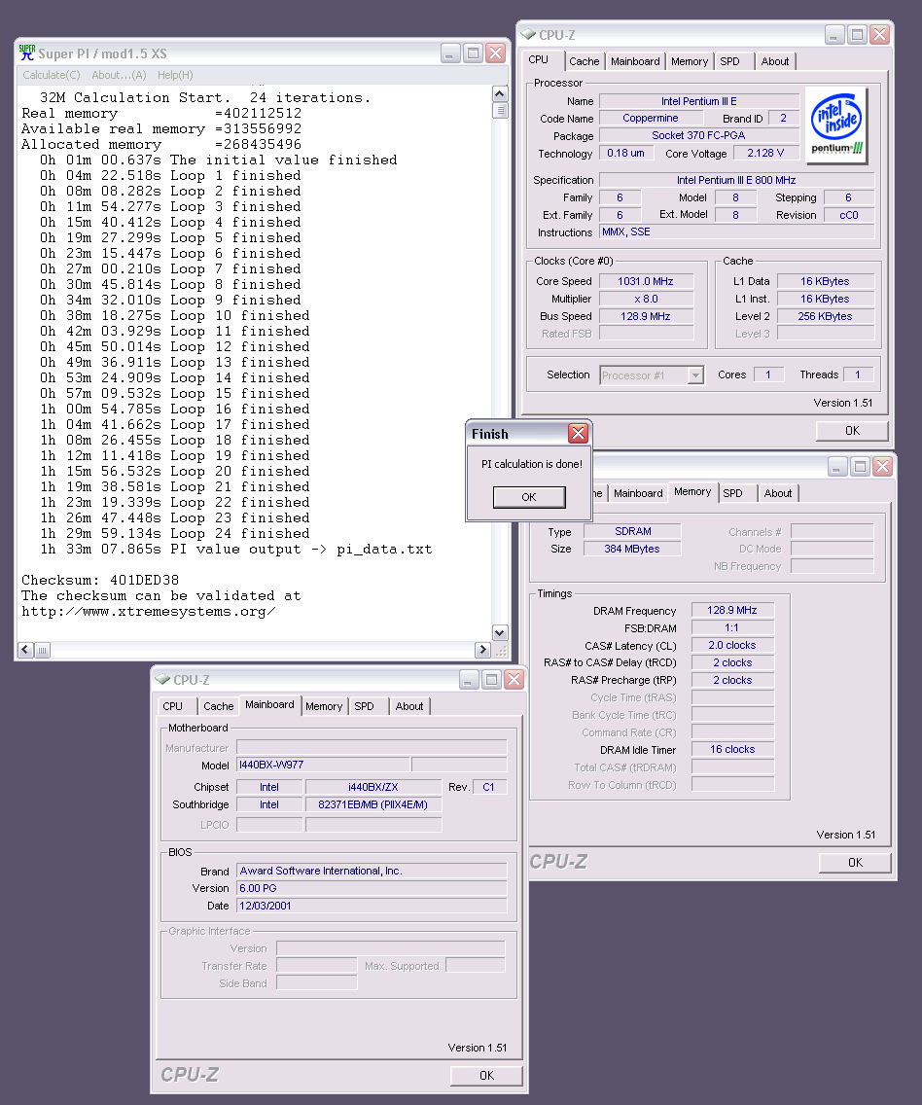Switch to Memory tab in Mainboard CPU-Z window

coord(324,706)
